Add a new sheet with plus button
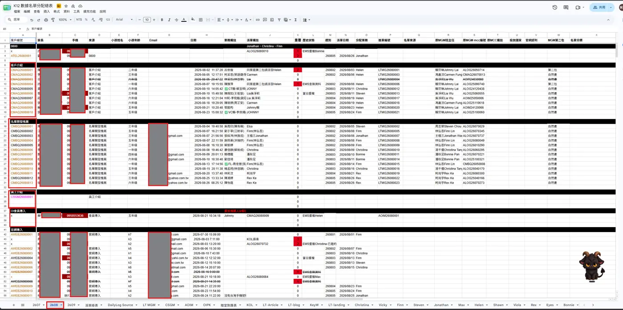Viewport: 623px width, 310px height. pyautogui.click(x=13, y=305)
